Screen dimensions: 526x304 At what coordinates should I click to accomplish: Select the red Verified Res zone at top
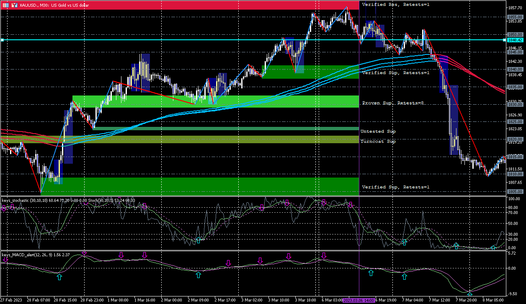(180, 5)
